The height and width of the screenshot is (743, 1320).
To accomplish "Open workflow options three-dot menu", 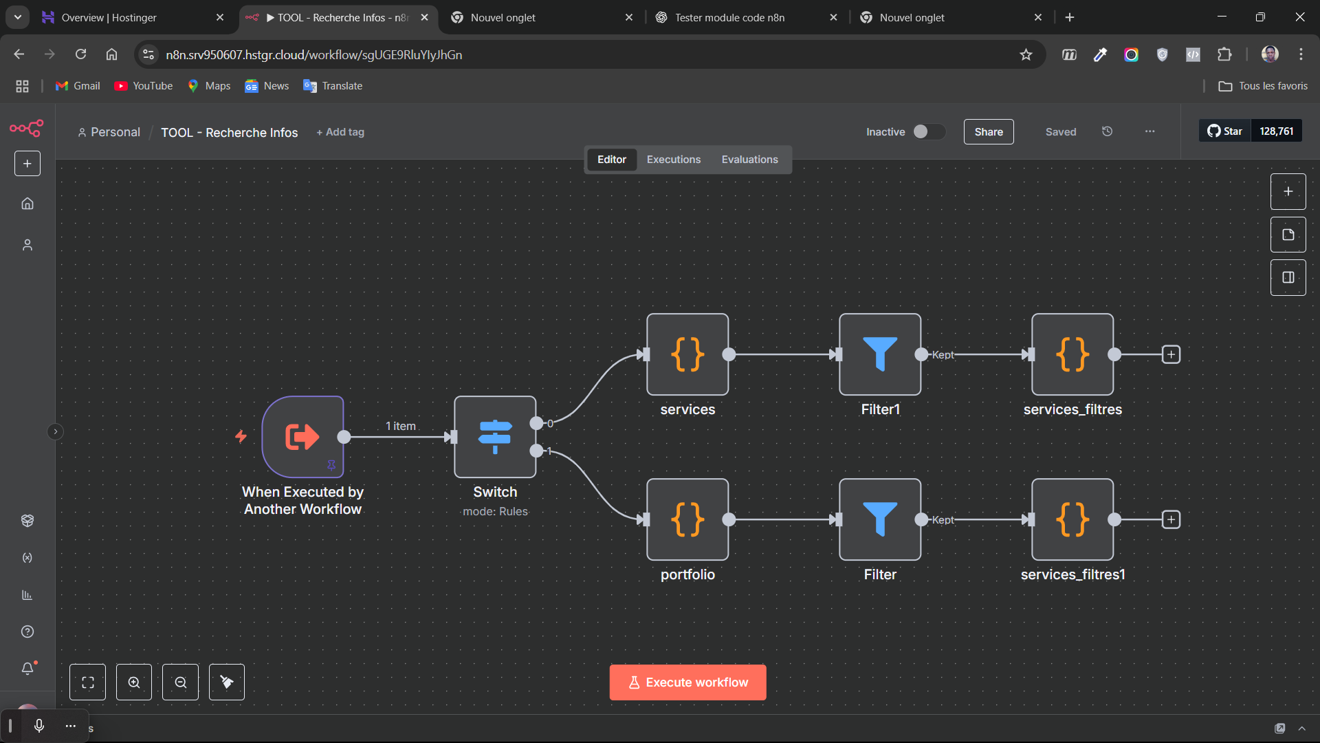I will click(1149, 131).
